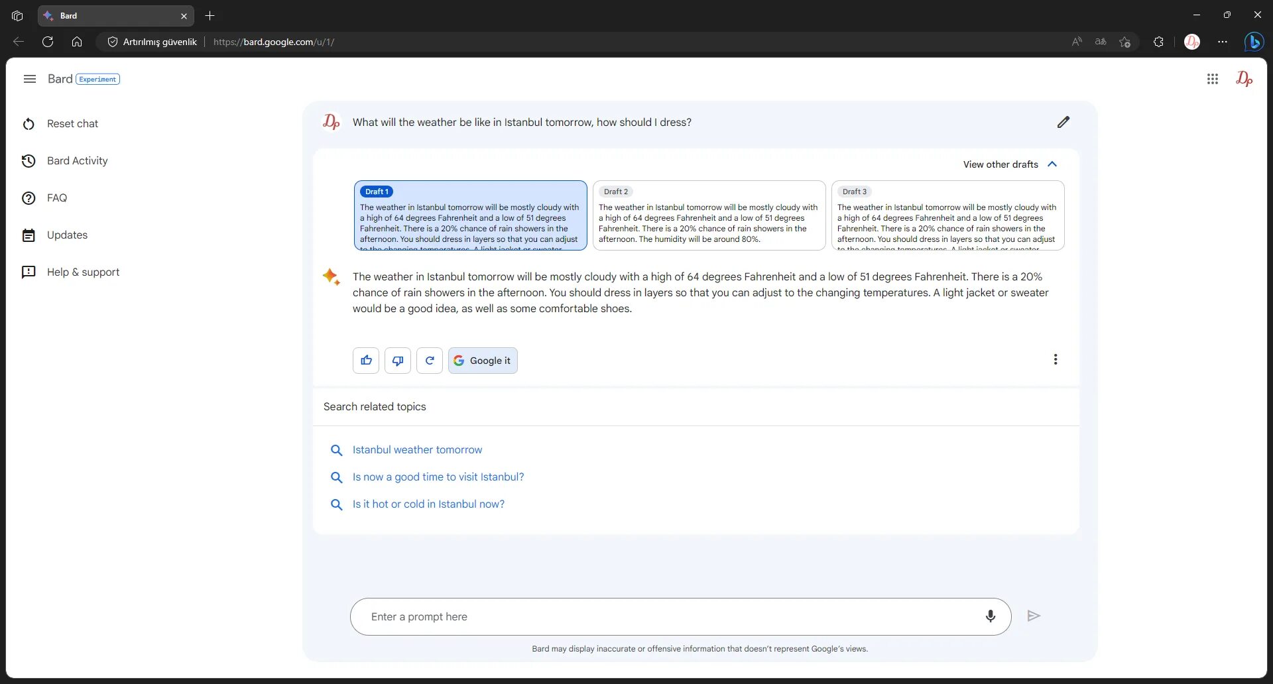Click the Artırılmış güvenlik security indicator
Image resolution: width=1273 pixels, height=684 pixels.
tap(152, 42)
